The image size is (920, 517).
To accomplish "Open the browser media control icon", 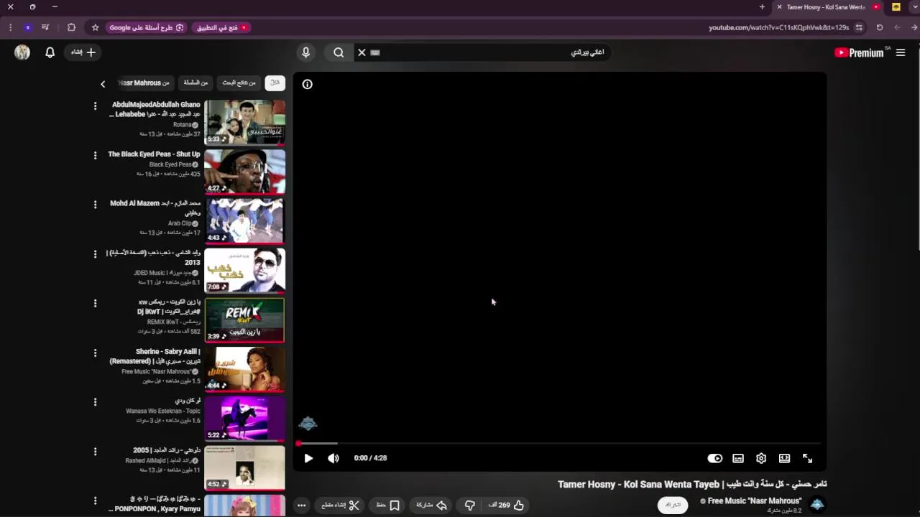I will point(45,27).
